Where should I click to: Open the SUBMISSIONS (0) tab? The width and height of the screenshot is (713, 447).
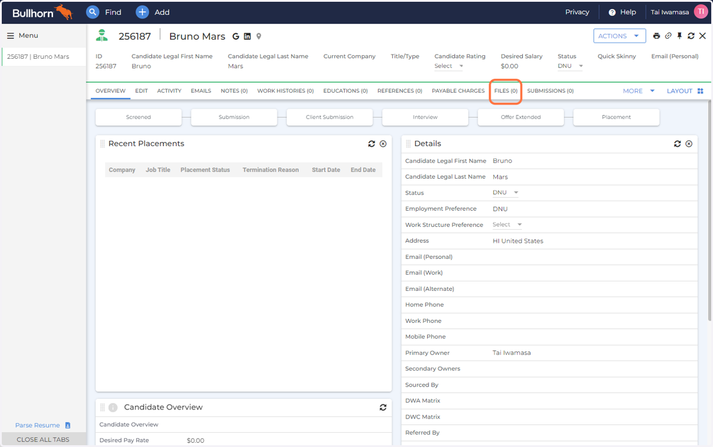(x=550, y=91)
